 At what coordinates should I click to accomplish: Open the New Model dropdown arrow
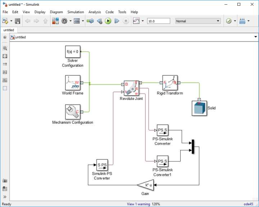point(11,21)
